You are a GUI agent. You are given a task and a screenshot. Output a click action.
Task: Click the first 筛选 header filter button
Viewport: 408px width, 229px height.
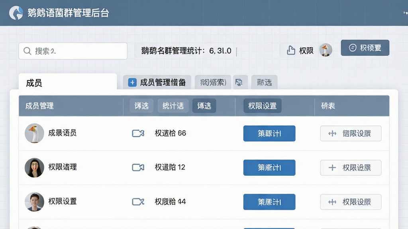click(x=141, y=106)
